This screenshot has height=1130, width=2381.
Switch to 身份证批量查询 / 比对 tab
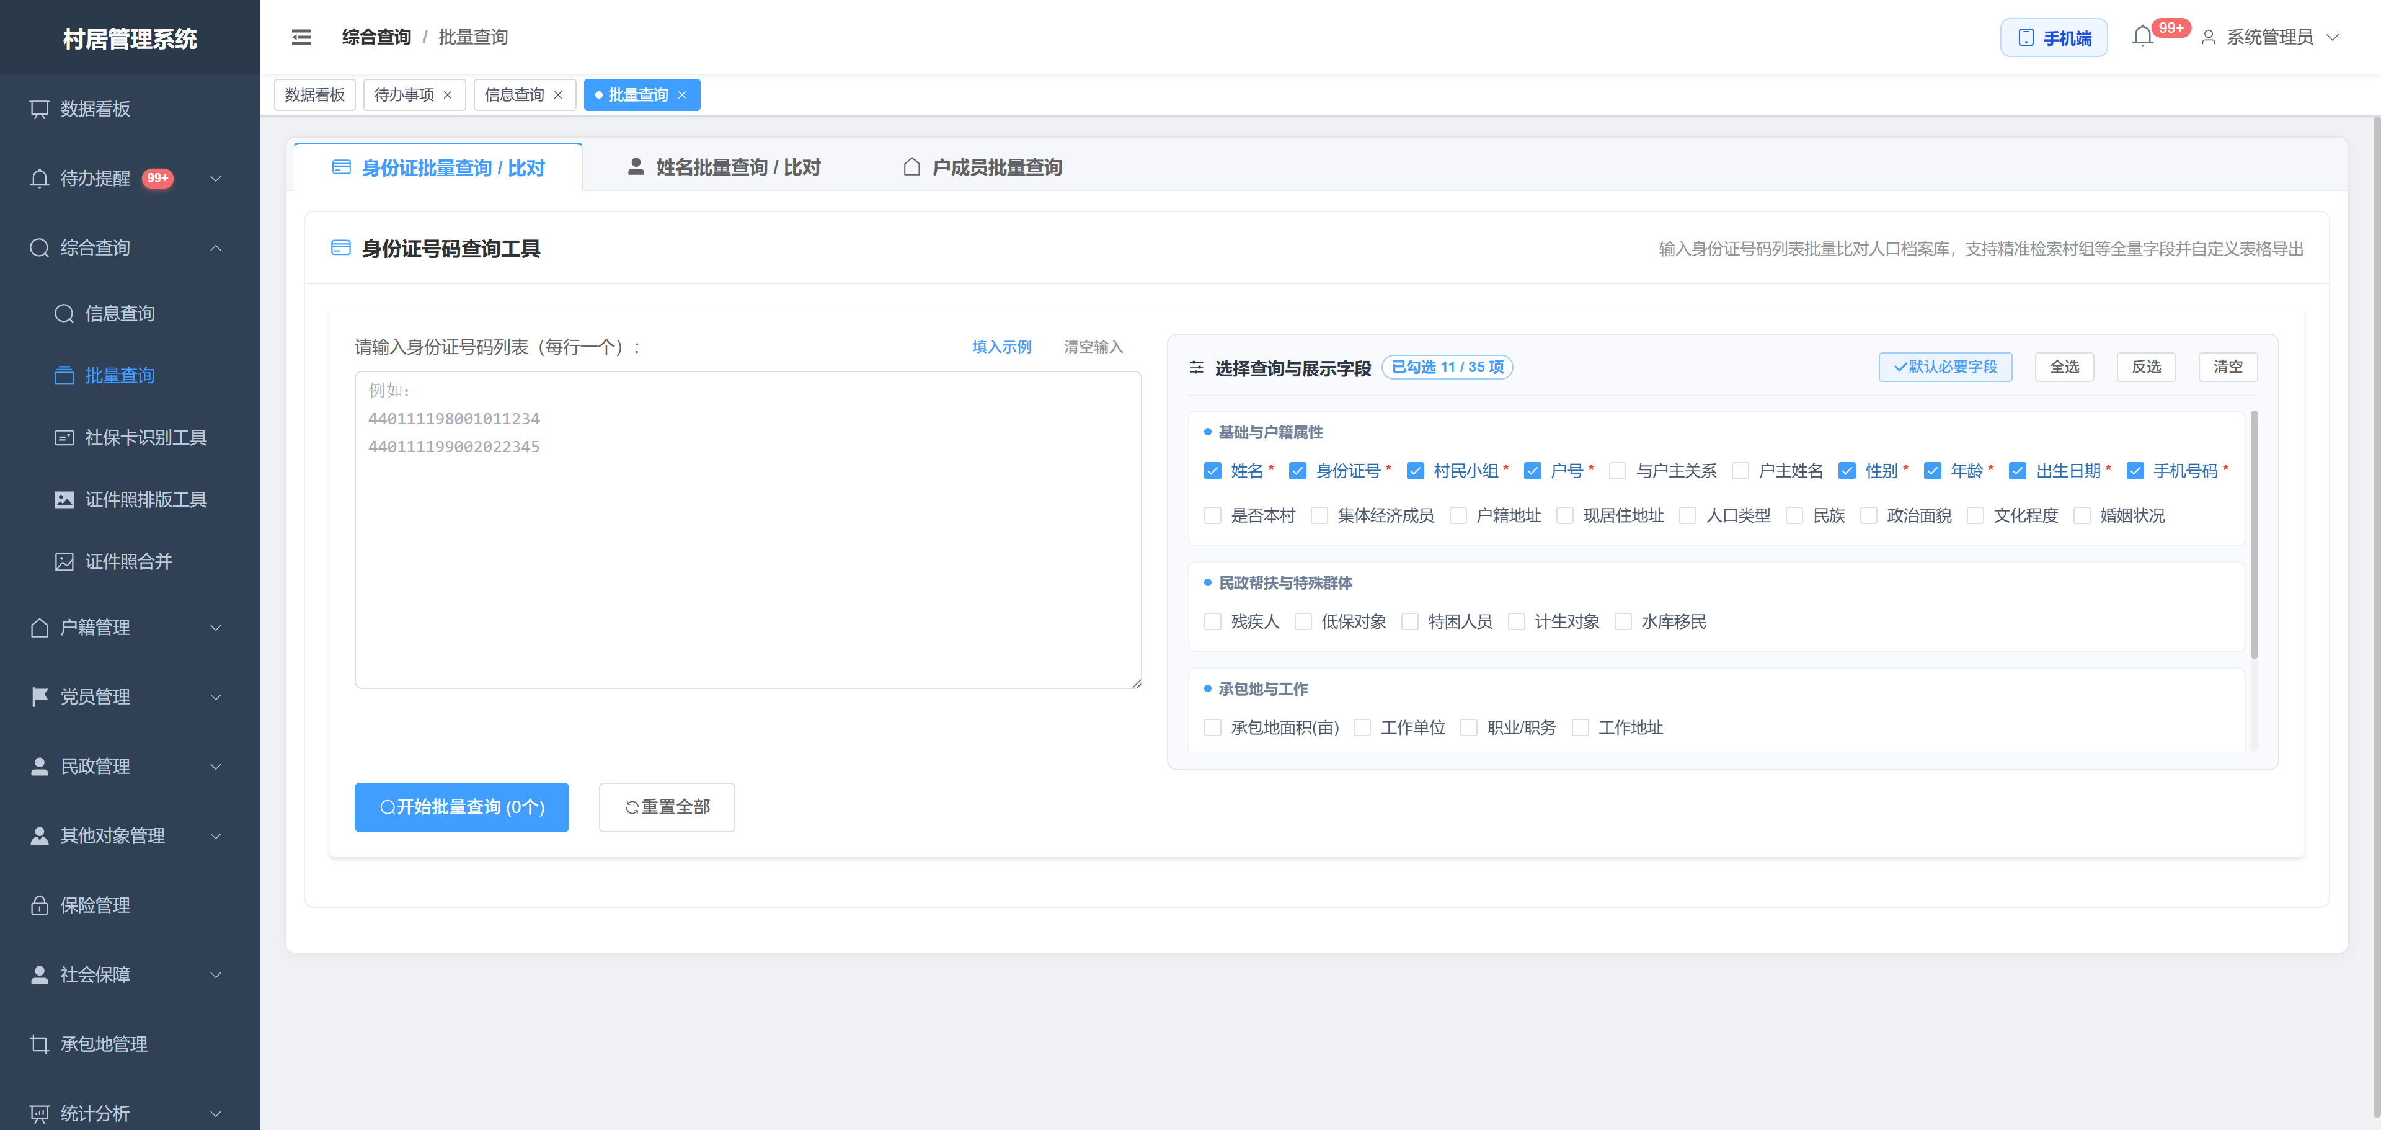(438, 167)
